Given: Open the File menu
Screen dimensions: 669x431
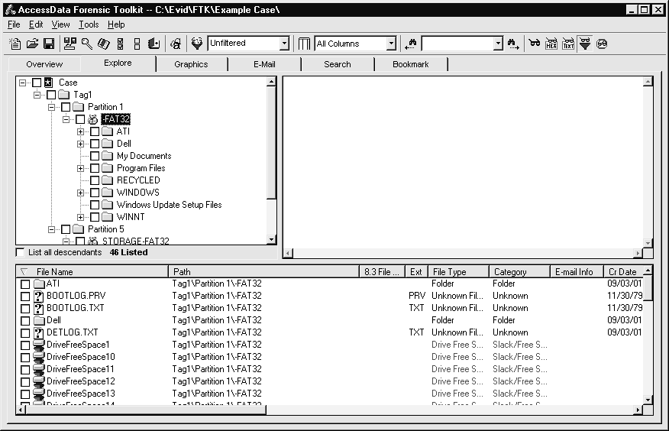Looking at the screenshot, I should (14, 24).
